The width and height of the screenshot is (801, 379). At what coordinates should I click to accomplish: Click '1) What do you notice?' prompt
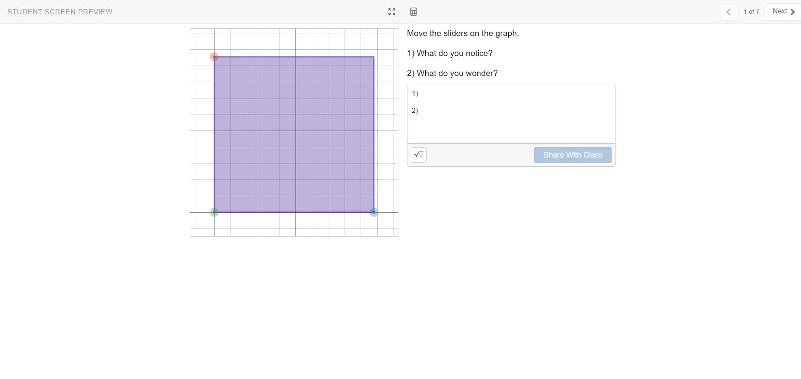450,53
